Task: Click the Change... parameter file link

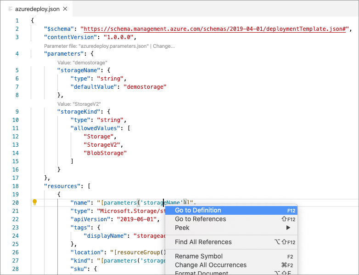Action: coord(164,46)
